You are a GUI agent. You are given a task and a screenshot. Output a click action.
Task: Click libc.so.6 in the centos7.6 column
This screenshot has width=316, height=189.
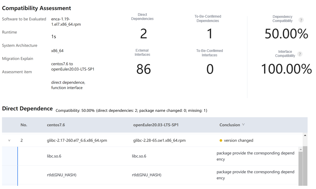(x=52, y=156)
